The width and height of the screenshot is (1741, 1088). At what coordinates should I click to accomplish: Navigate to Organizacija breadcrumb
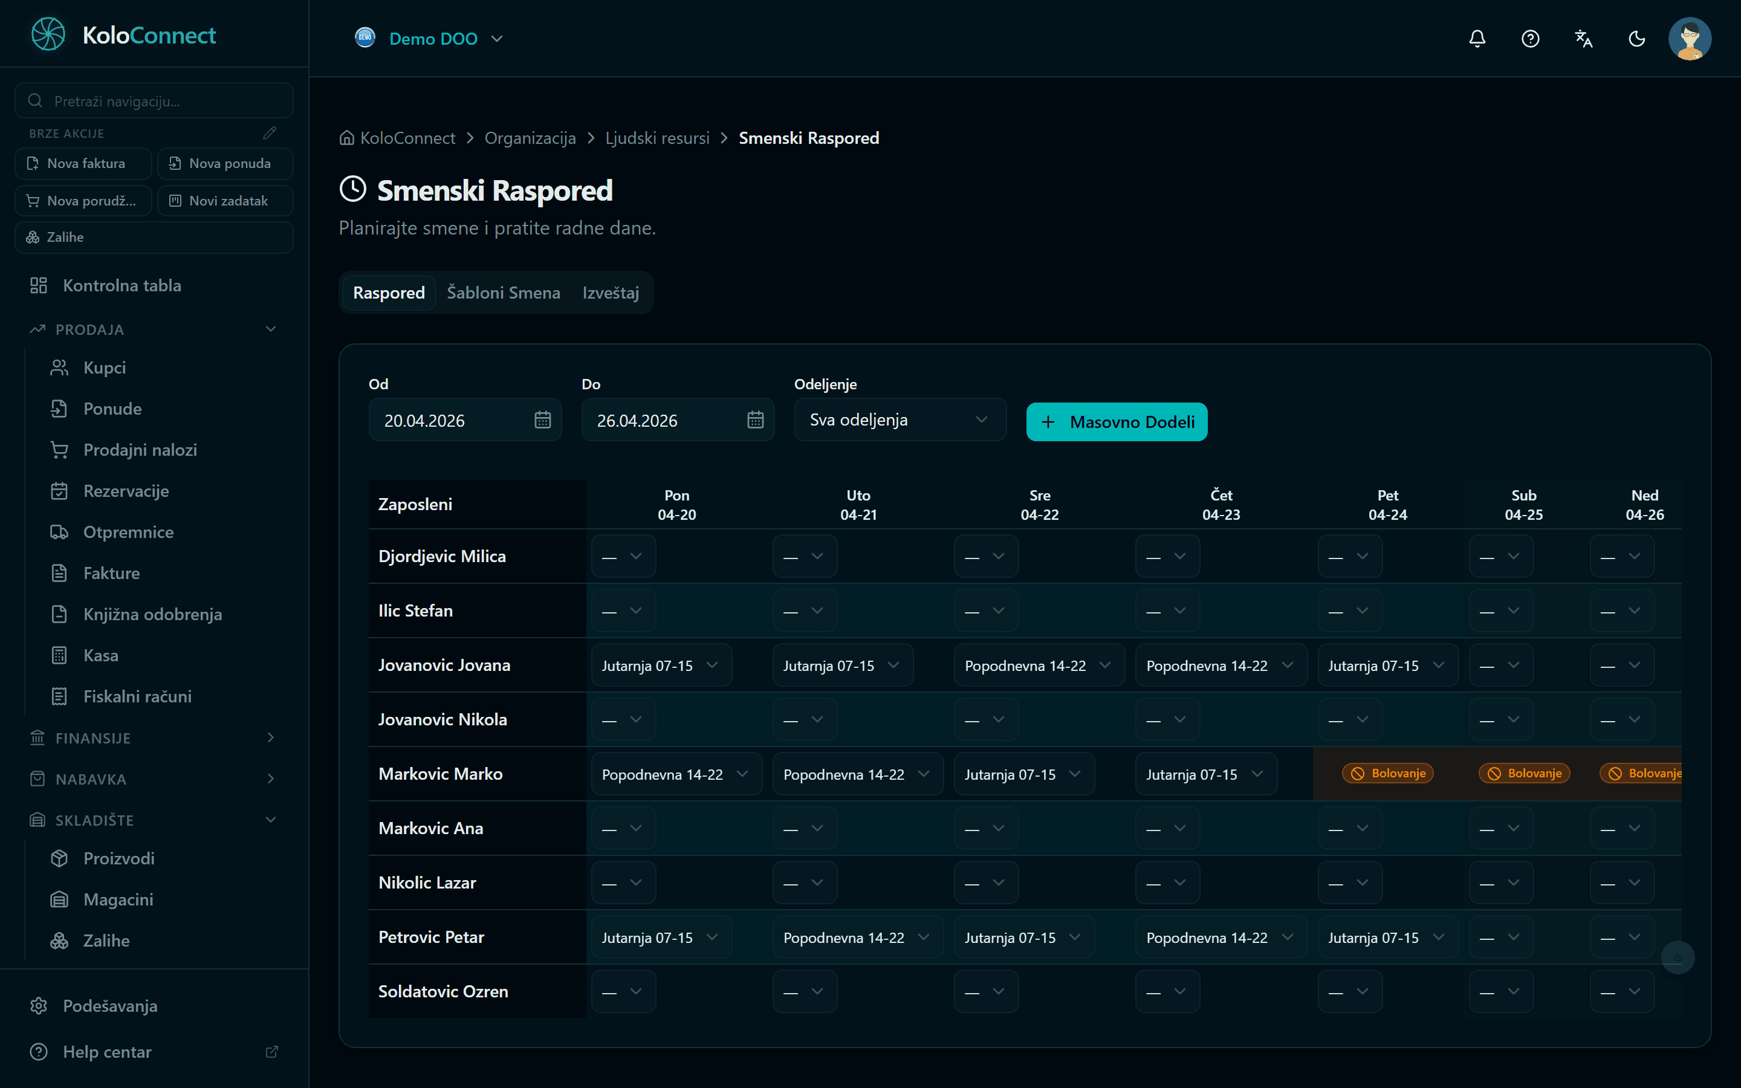click(x=530, y=138)
